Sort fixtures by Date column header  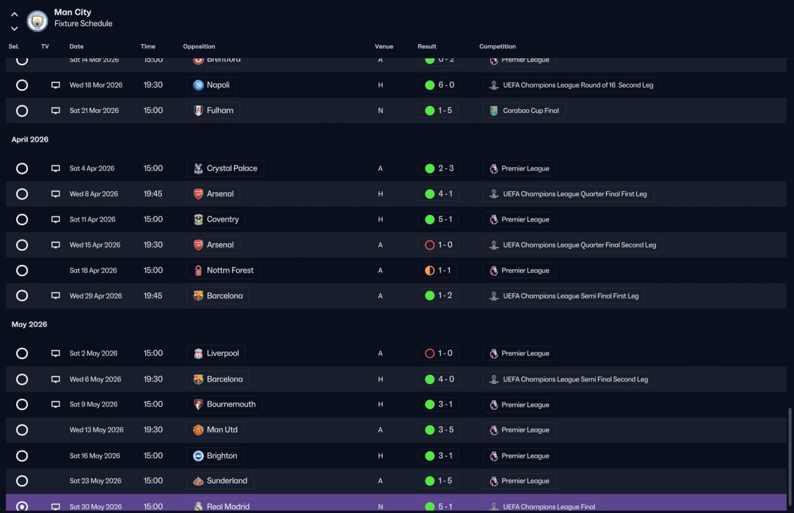(x=76, y=47)
